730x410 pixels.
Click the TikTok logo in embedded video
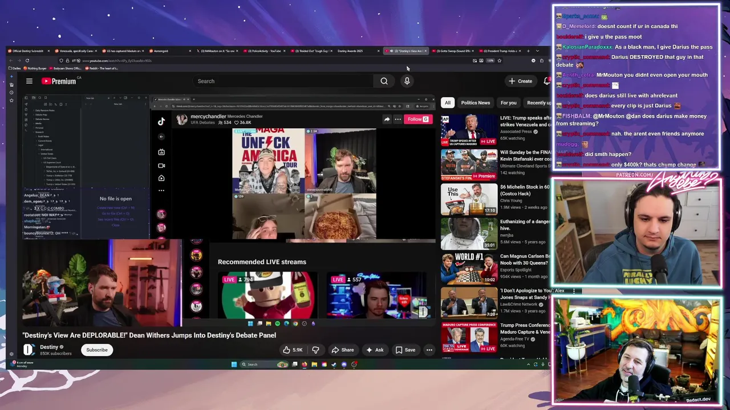click(161, 121)
